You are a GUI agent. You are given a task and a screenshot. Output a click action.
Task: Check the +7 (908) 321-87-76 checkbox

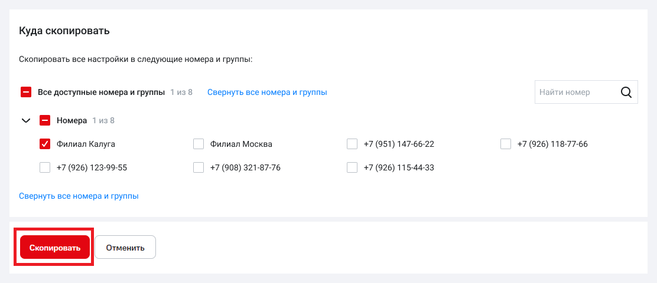tap(199, 167)
